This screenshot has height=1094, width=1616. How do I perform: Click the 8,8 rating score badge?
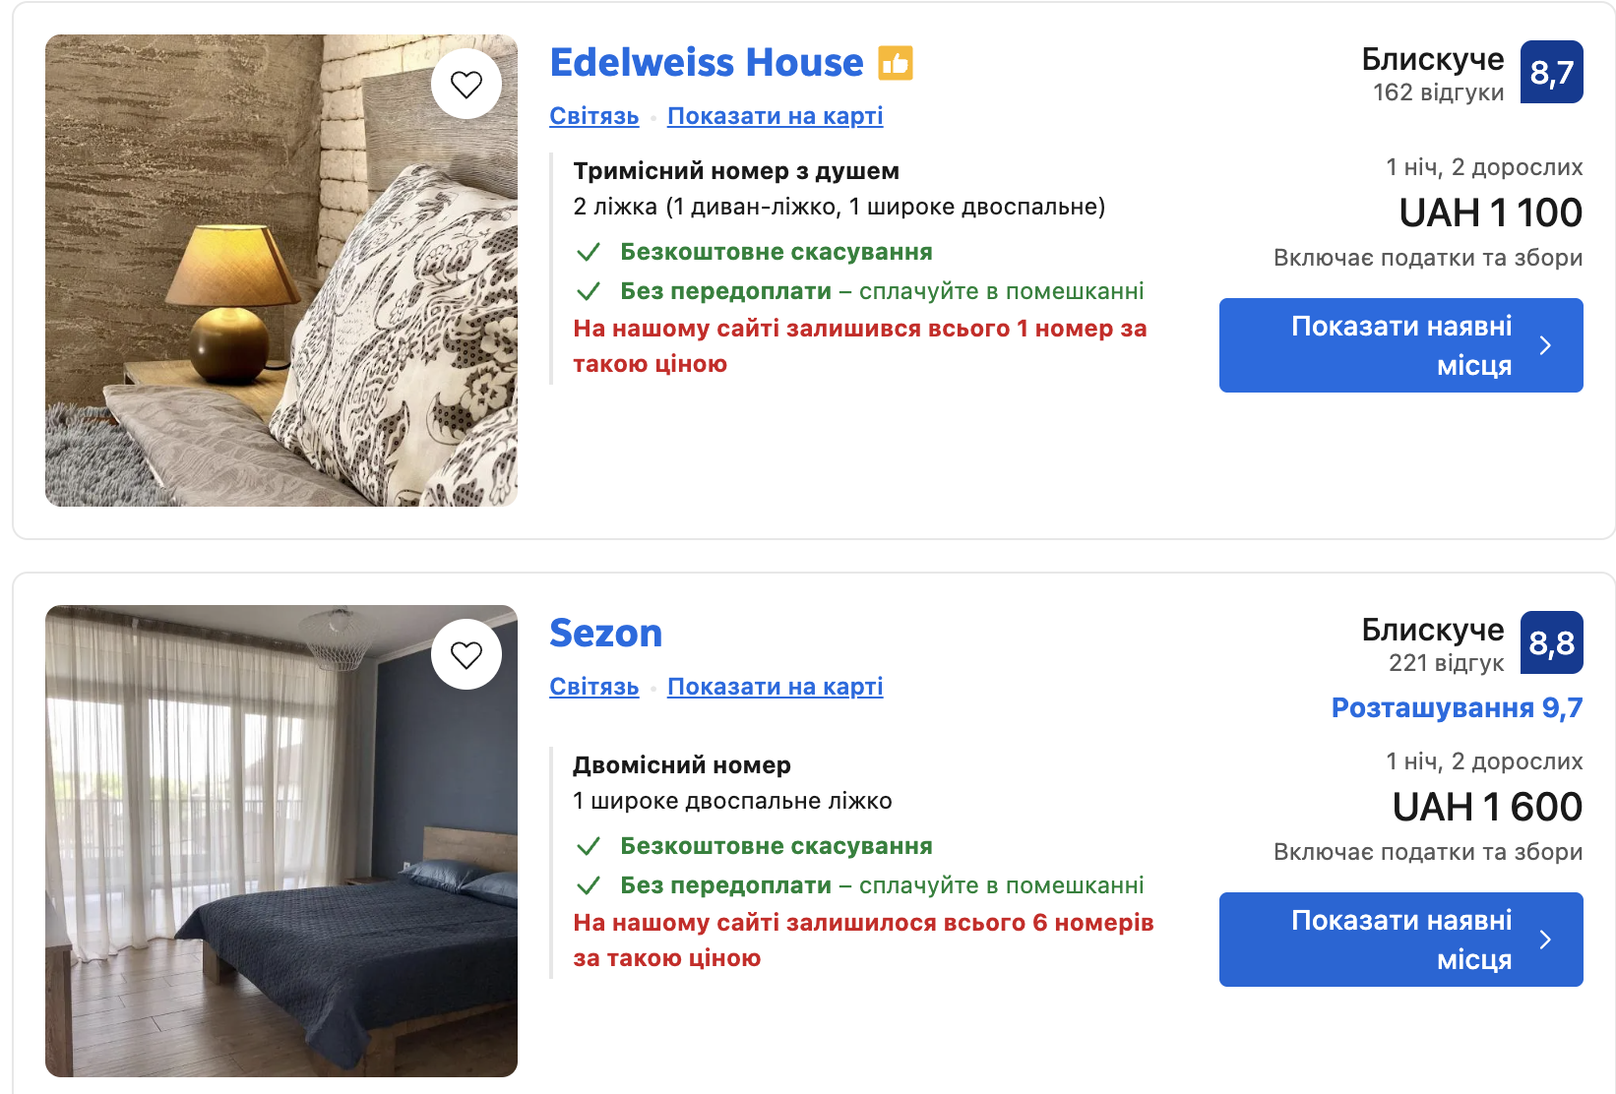(1551, 642)
